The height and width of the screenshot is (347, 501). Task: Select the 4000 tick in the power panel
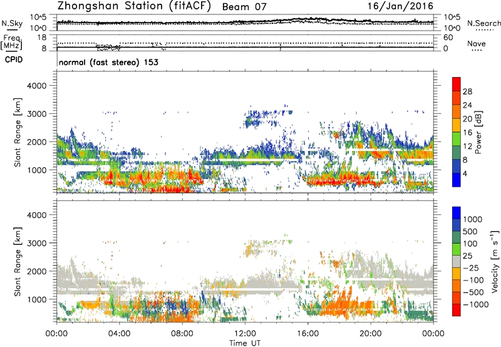coord(37,86)
